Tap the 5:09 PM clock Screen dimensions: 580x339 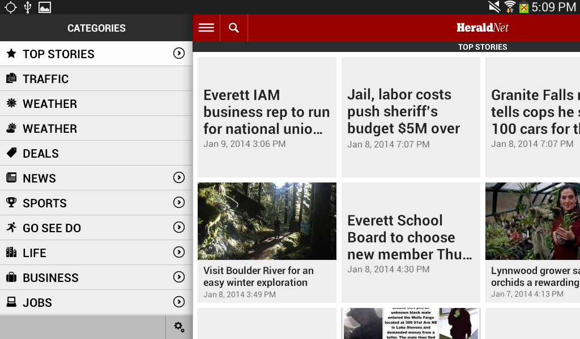click(553, 7)
